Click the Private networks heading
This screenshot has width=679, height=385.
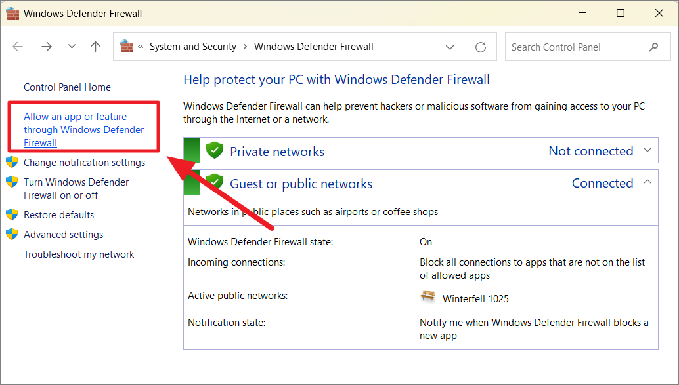277,152
